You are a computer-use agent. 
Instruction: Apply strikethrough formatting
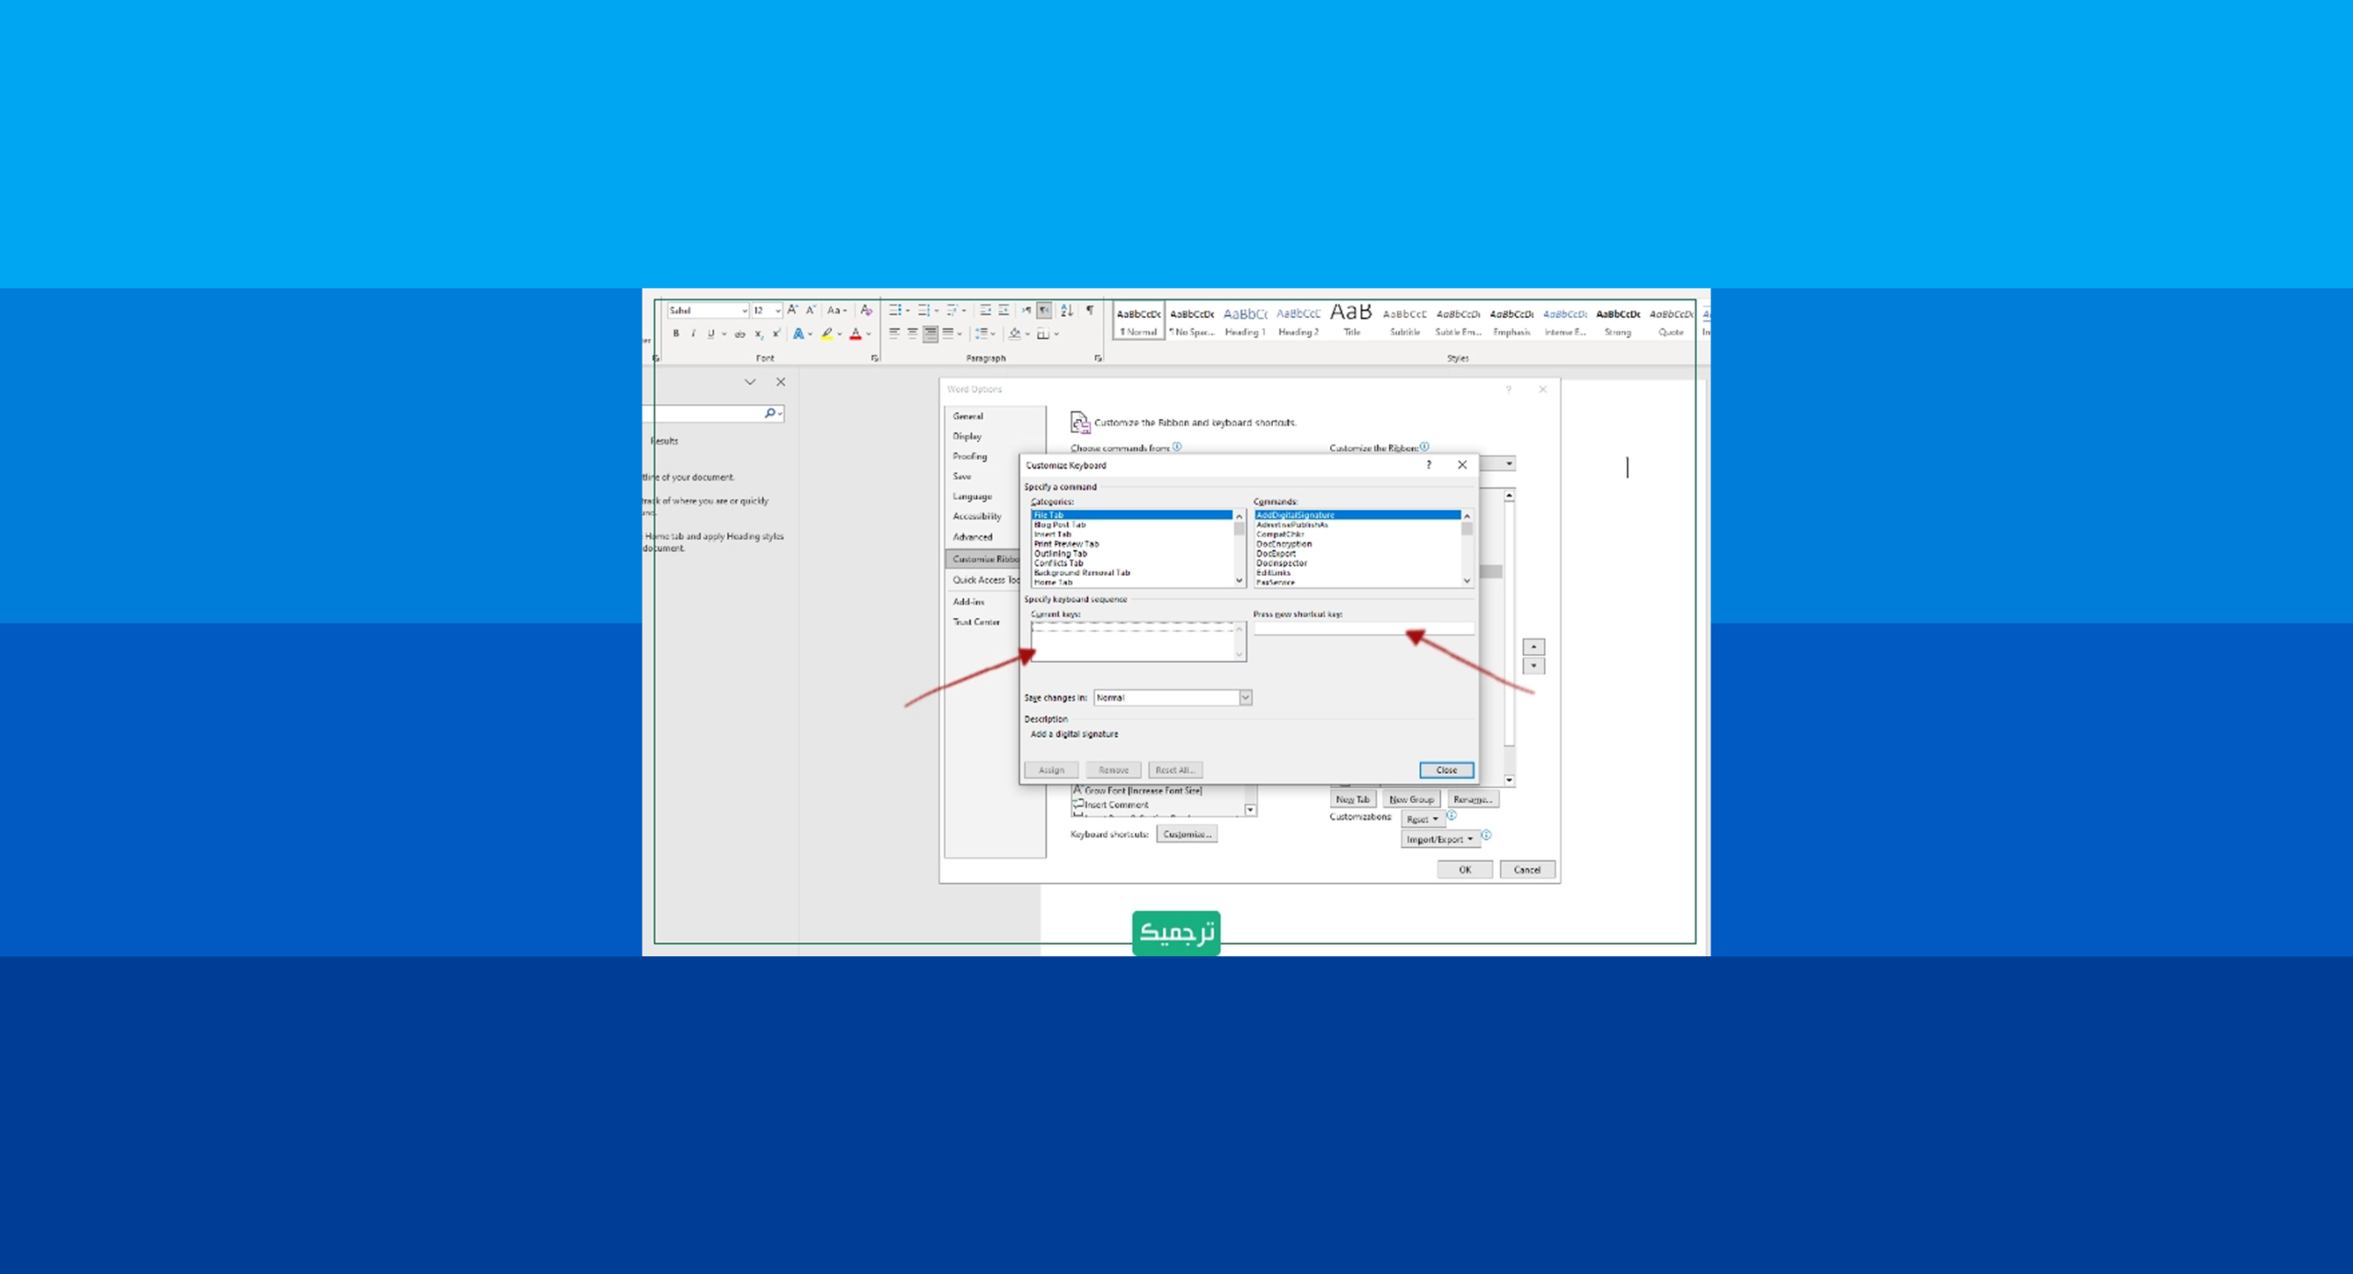coord(740,334)
